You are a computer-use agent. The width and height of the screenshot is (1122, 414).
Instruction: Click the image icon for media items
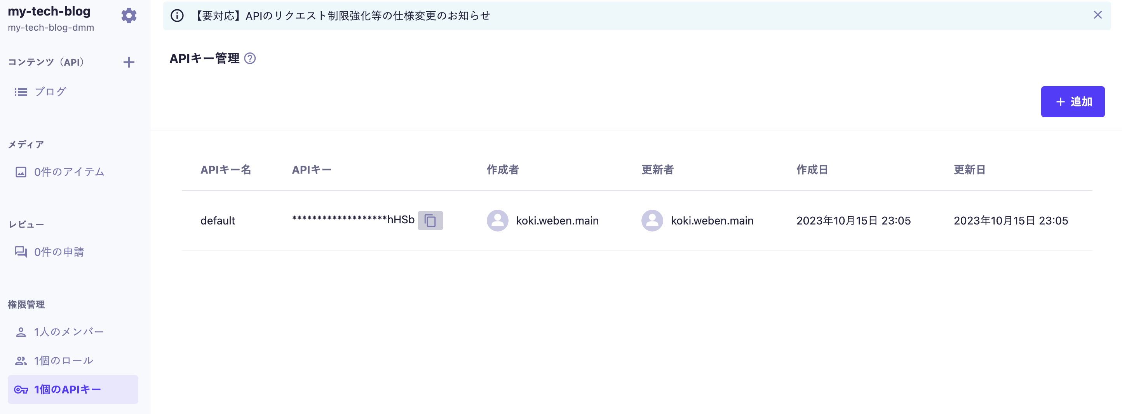pos(21,172)
